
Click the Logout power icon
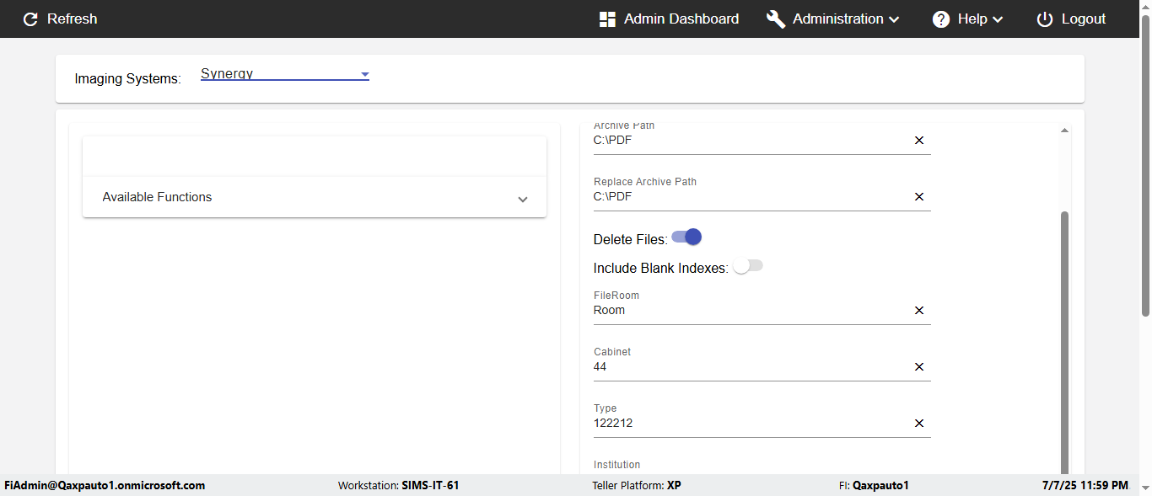coord(1045,19)
